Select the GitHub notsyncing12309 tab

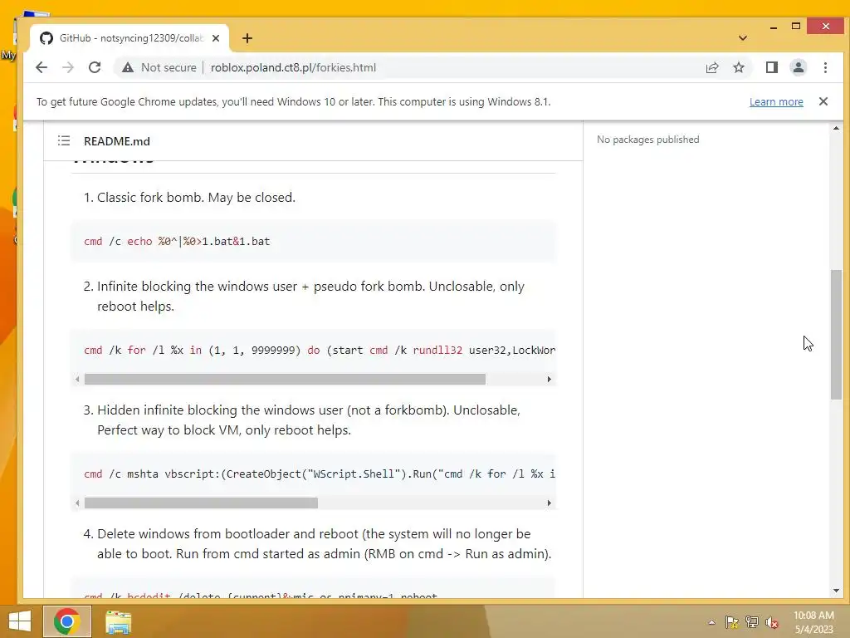coord(129,38)
